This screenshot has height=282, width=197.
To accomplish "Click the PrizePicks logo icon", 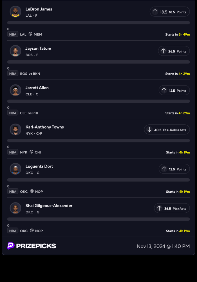I will [x=11, y=246].
